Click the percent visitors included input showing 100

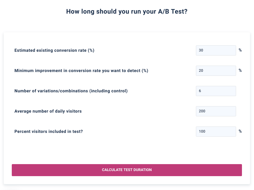pyautogui.click(x=216, y=132)
